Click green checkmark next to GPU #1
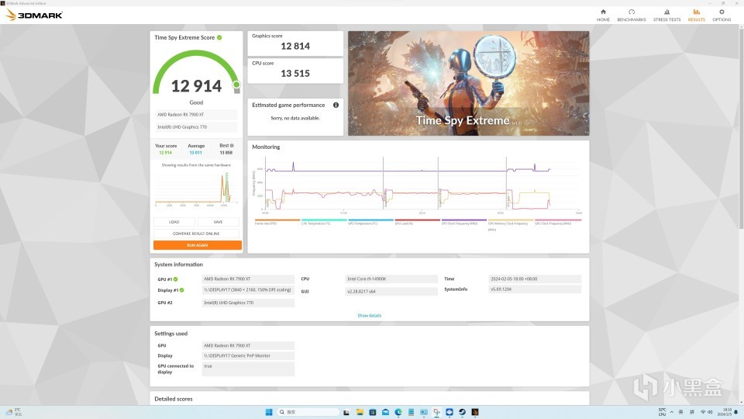Screen dimensions: 744x419 tap(176, 279)
